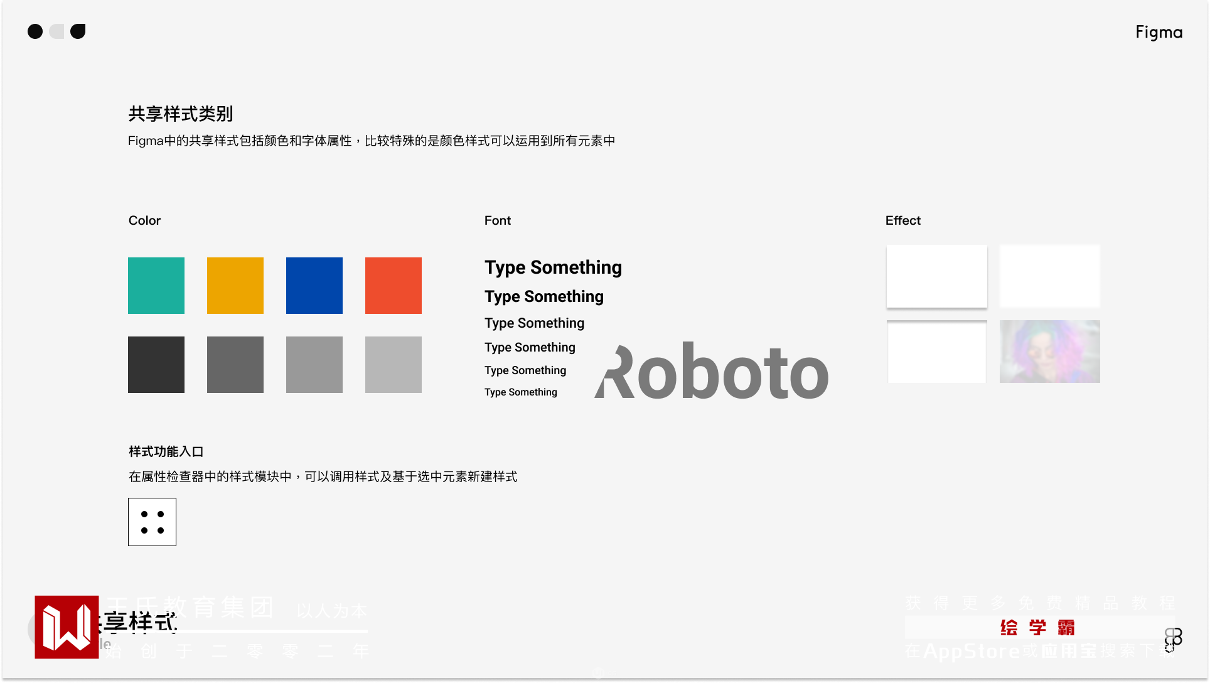The width and height of the screenshot is (1210, 683).
Task: Click the blurred portrait effect thumbnail
Action: pyautogui.click(x=1049, y=352)
